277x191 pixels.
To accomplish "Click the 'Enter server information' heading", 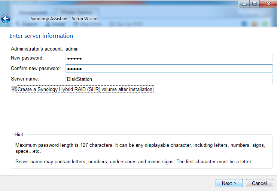I will pos(41,36).
